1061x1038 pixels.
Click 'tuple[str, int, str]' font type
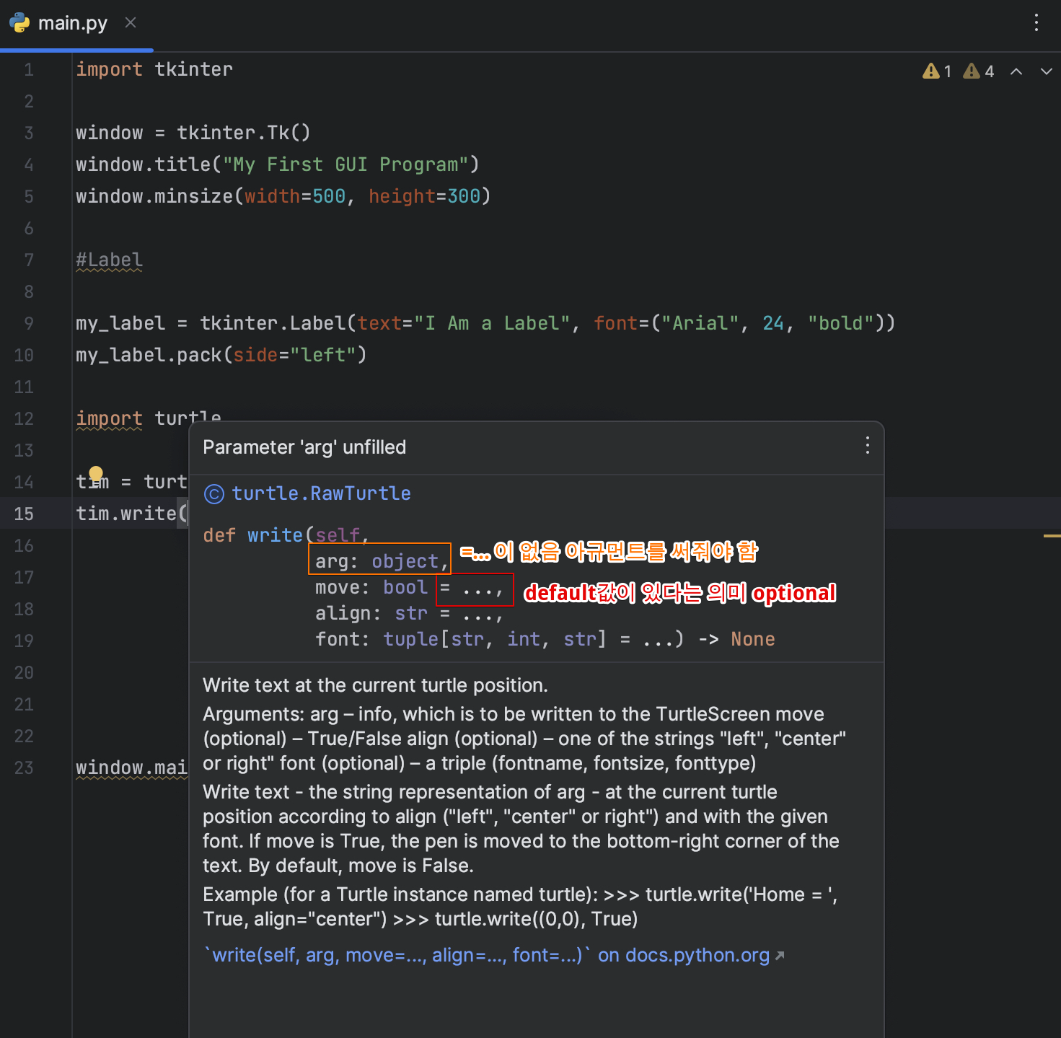point(495,639)
